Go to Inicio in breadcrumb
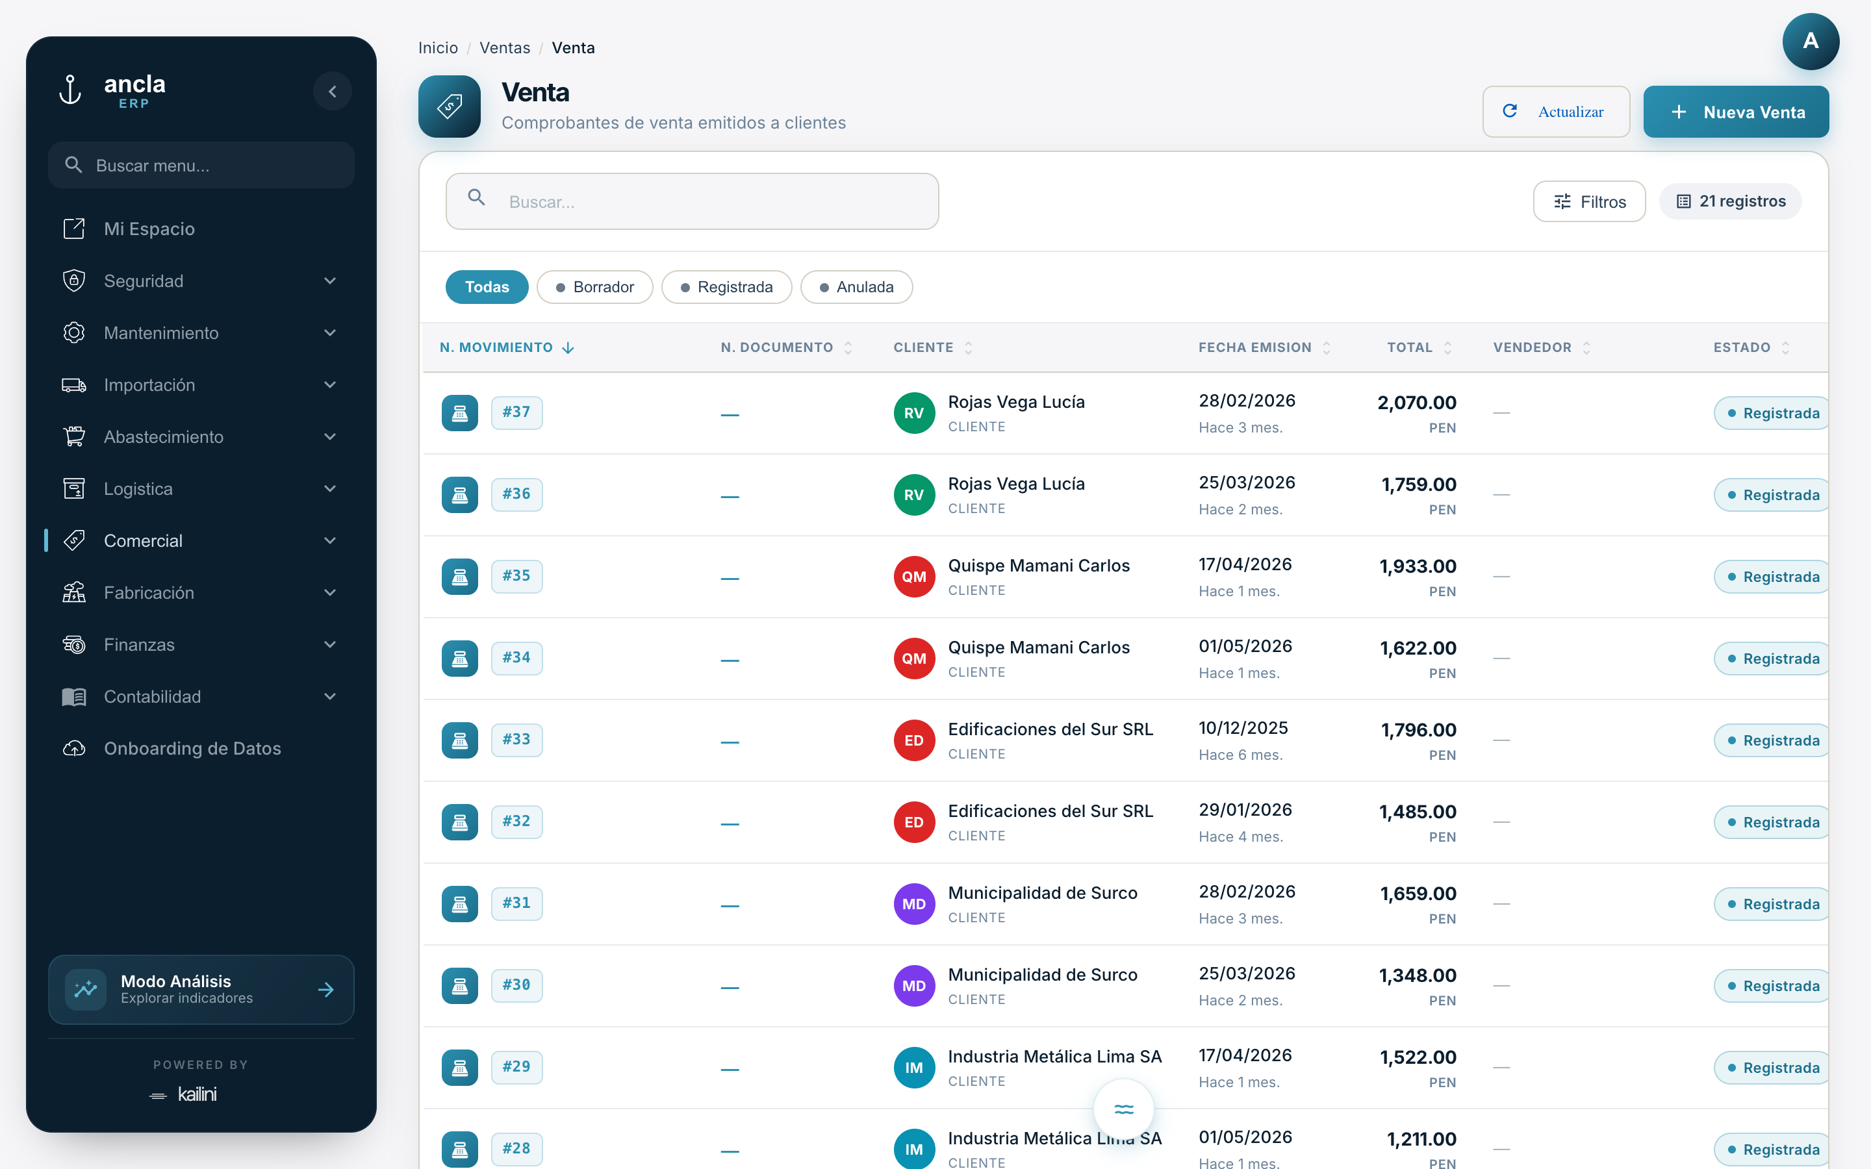The height and width of the screenshot is (1169, 1871). point(438,48)
